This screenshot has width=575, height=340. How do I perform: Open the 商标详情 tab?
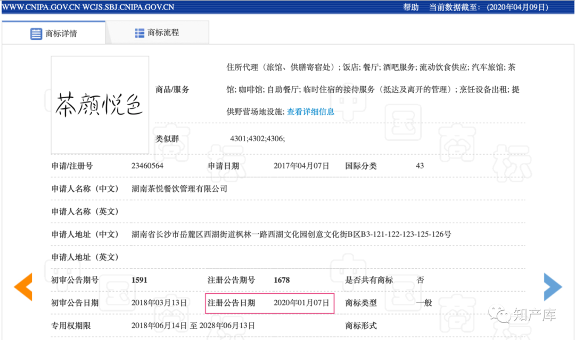pos(54,33)
